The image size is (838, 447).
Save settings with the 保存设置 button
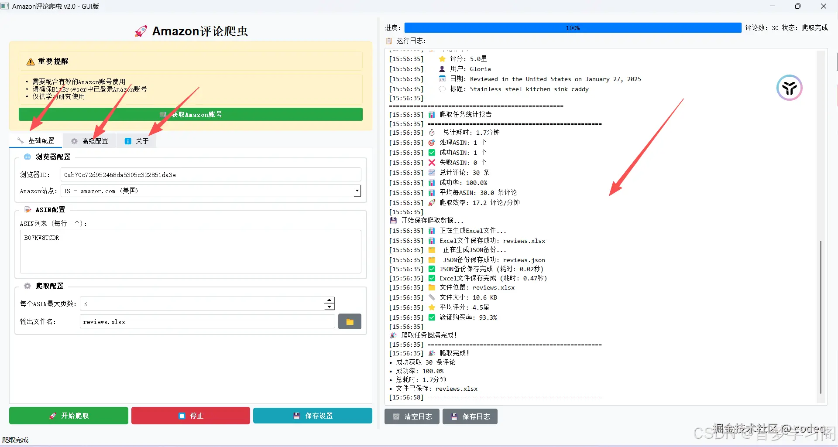[x=313, y=416]
